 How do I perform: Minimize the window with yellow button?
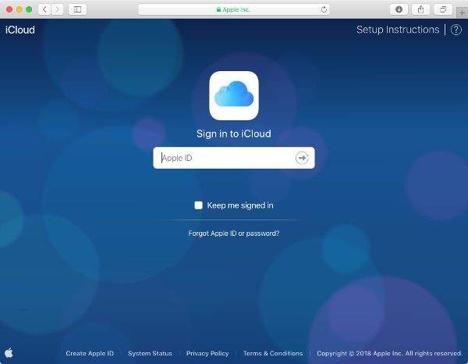click(19, 9)
